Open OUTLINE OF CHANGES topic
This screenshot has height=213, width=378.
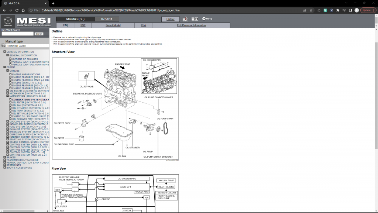[24, 59]
